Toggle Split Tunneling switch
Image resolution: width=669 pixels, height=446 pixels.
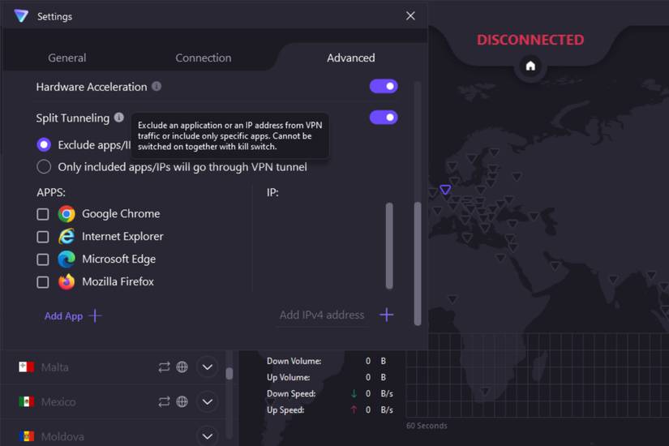[x=384, y=118]
